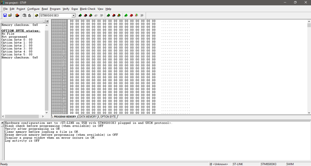Screen dimensions: 311x166
Task: Click 'Option byte 0: 00' line
Action: pos(17,40)
